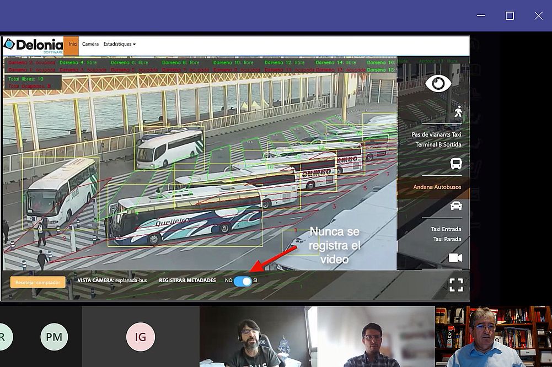Click the eye view icon
Viewport: 552px width, 367px height.
(438, 84)
